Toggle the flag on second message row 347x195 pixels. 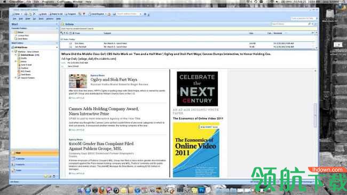click(313, 47)
